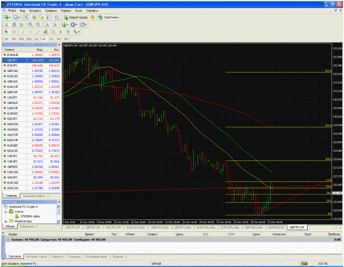
Task: Switch to the EURCAD,Daily chart tab
Action: click(x=135, y=227)
